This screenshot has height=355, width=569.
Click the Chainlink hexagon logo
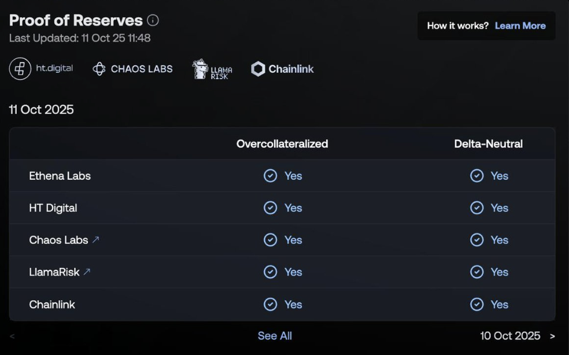[258, 69]
